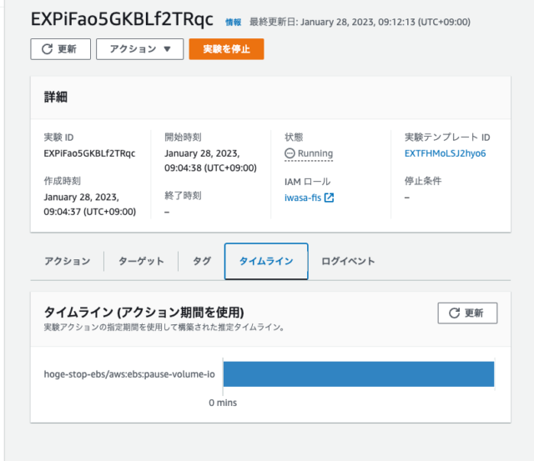Screen dimensions: 534x461
Task: Switch to the タグ tab
Action: [x=202, y=261]
